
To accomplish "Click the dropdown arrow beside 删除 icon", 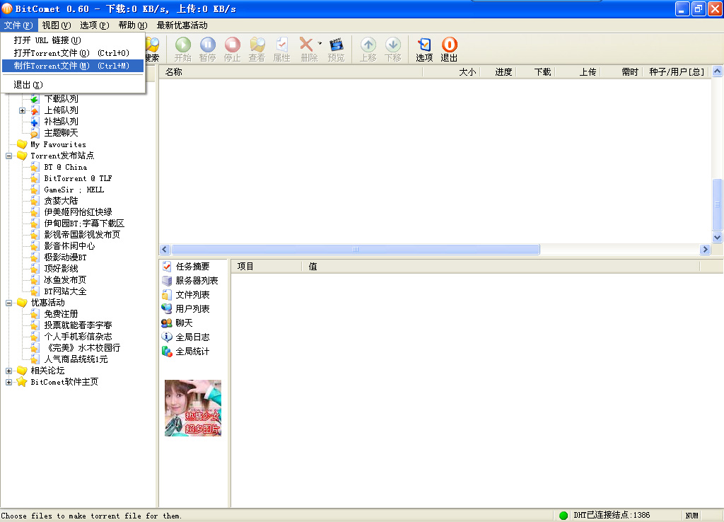I will point(320,43).
